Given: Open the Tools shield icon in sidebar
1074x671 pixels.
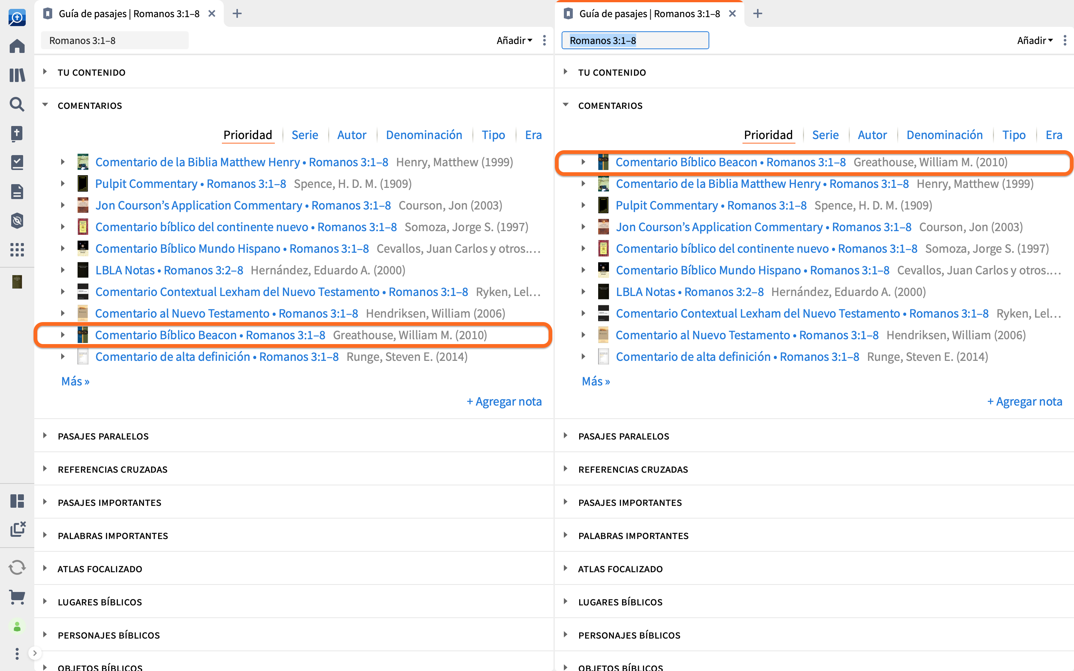Looking at the screenshot, I should click(17, 221).
